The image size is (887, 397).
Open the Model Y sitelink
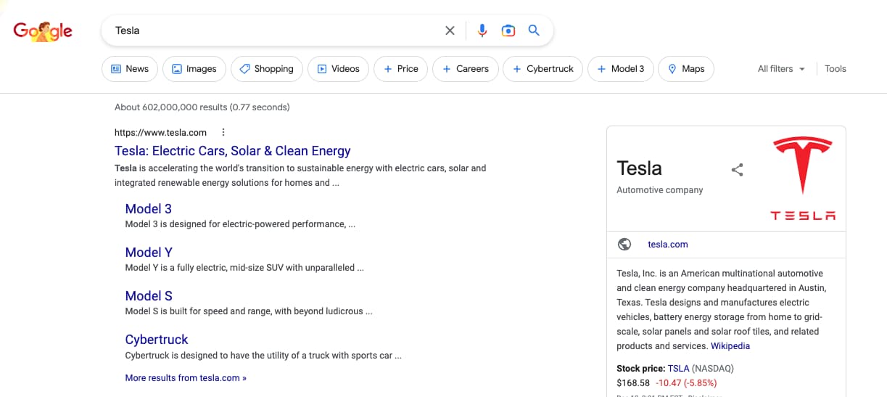pyautogui.click(x=149, y=253)
